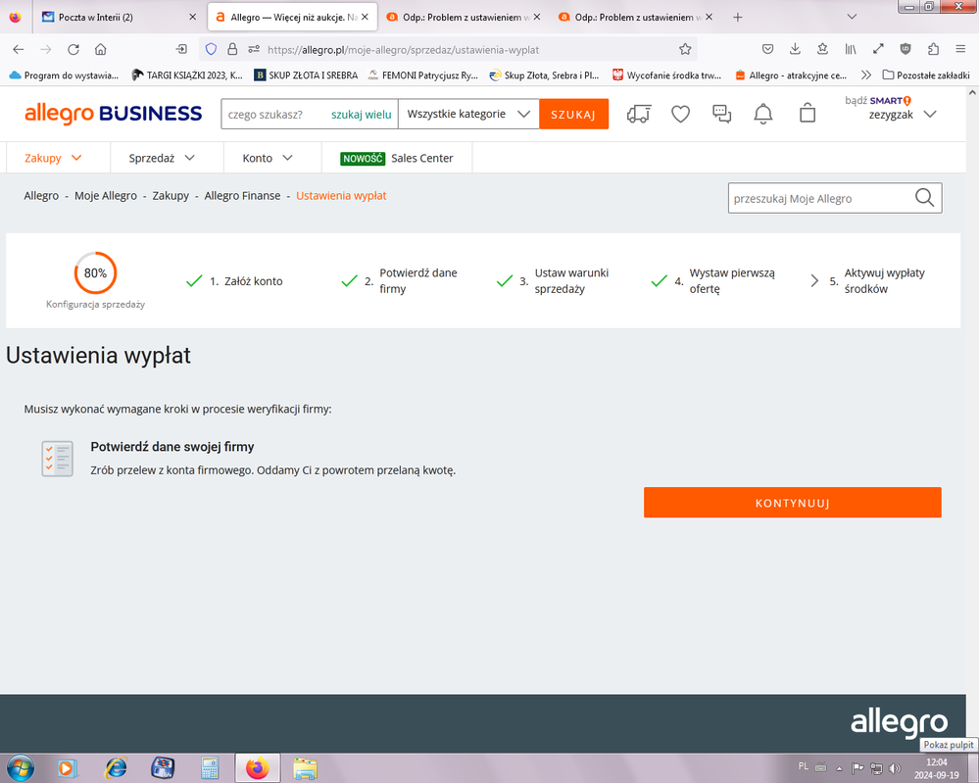Open the Sales Center menu item

[397, 158]
